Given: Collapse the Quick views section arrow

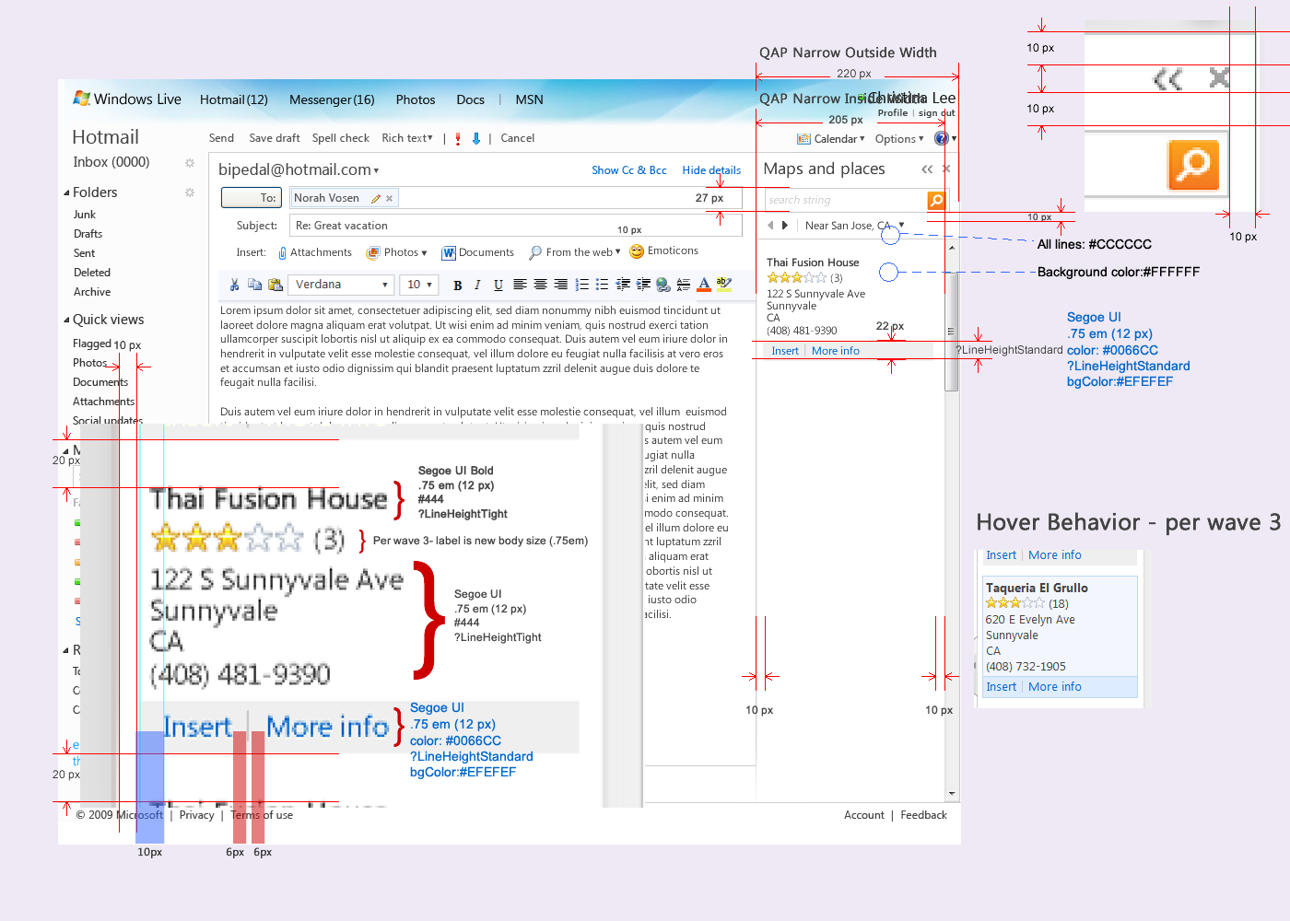Looking at the screenshot, I should tap(66, 321).
